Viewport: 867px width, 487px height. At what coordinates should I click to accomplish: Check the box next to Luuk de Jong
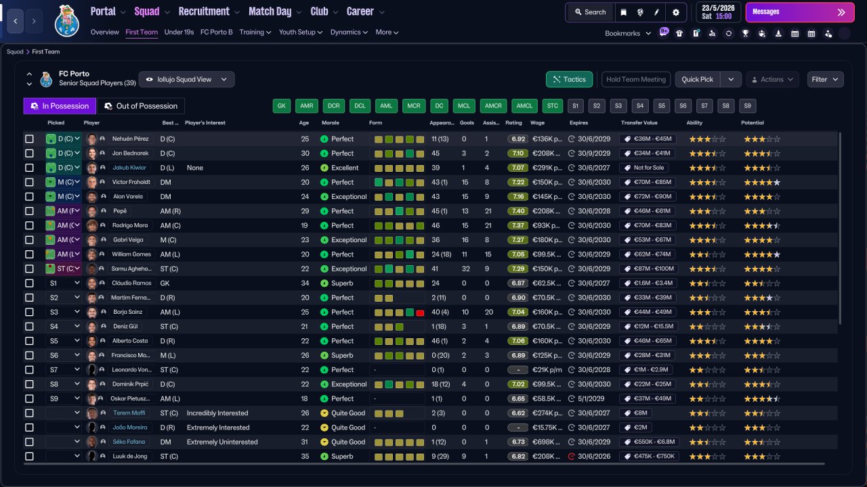pos(29,457)
